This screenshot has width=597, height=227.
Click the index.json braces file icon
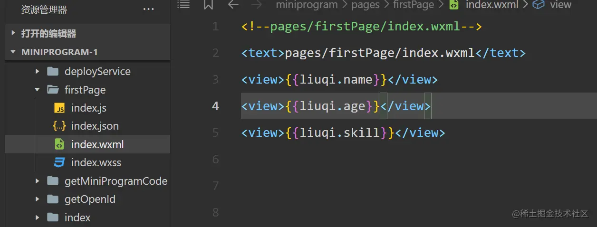pyautogui.click(x=59, y=126)
